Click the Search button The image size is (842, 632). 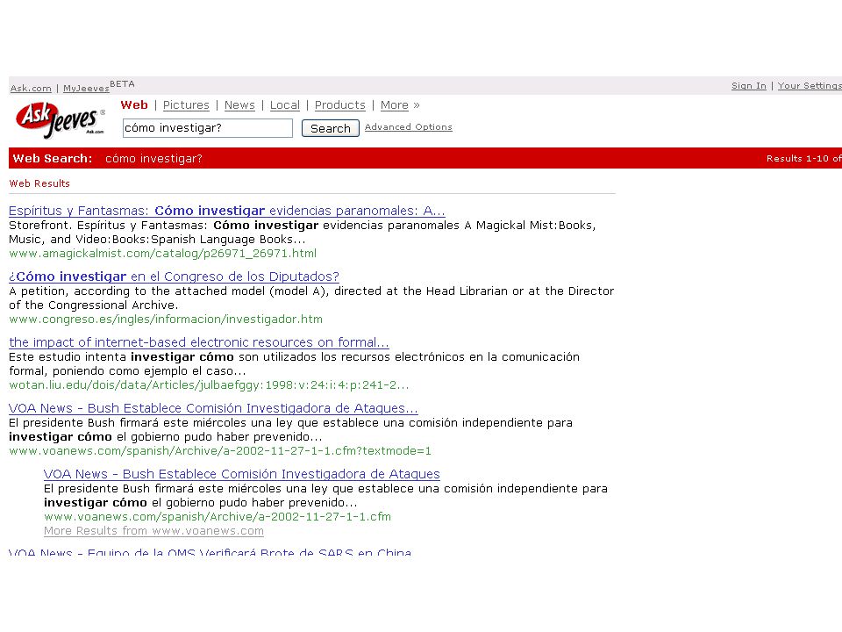[331, 128]
